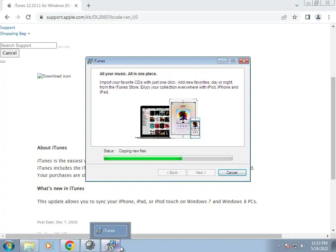Open the Windows Start orb
The width and height of the screenshot is (336, 252).
pyautogui.click(x=9, y=245)
